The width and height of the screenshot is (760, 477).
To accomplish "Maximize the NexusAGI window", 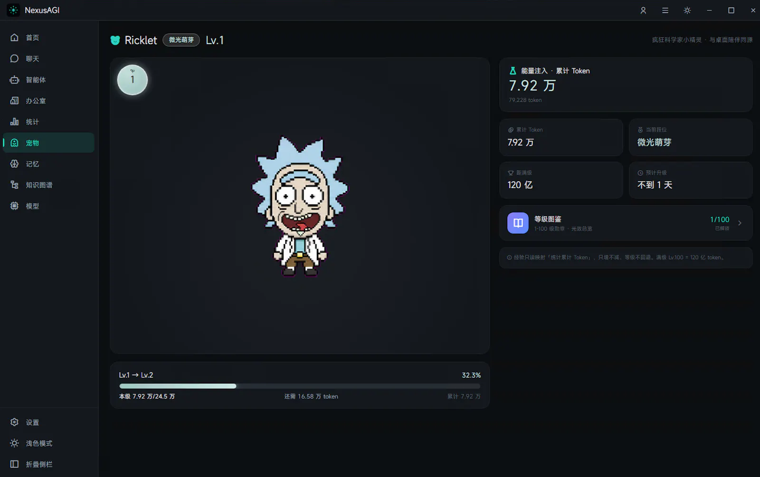I will pos(731,10).
